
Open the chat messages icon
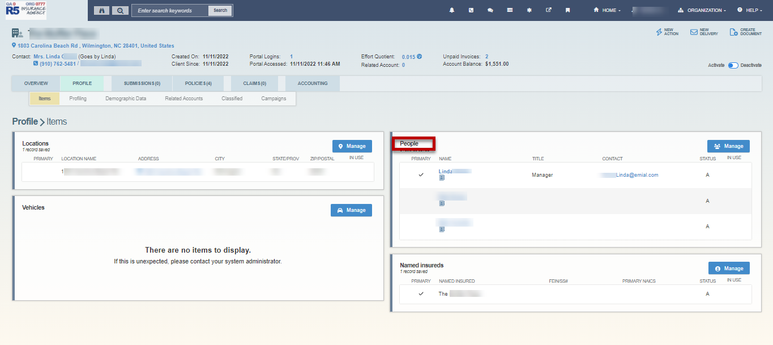tap(490, 10)
